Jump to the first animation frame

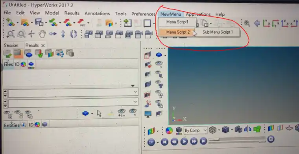click(x=164, y=142)
